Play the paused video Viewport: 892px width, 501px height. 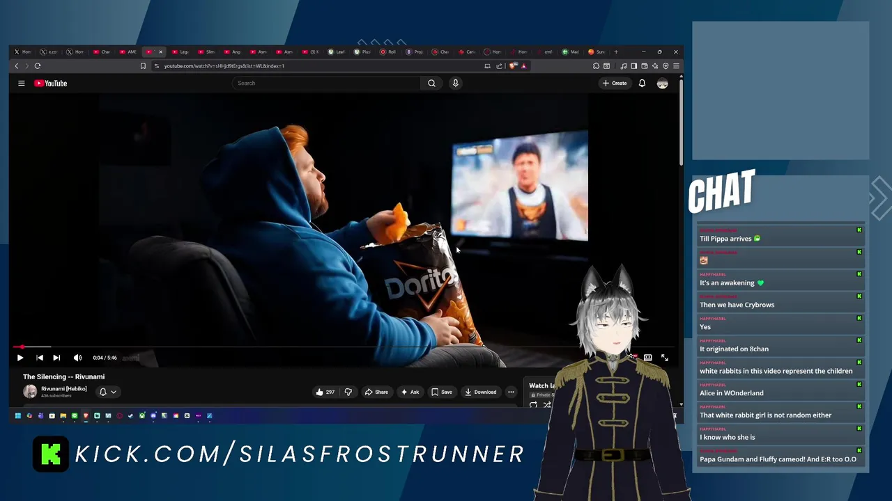tap(20, 358)
